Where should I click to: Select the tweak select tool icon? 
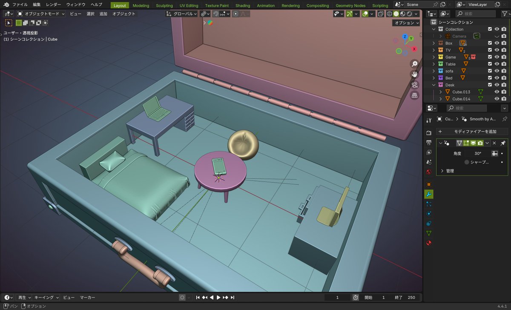tap(9, 23)
